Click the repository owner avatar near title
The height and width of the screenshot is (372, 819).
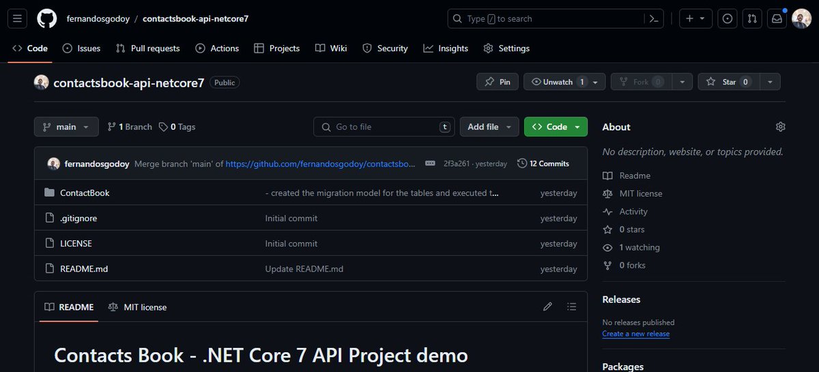tap(42, 83)
